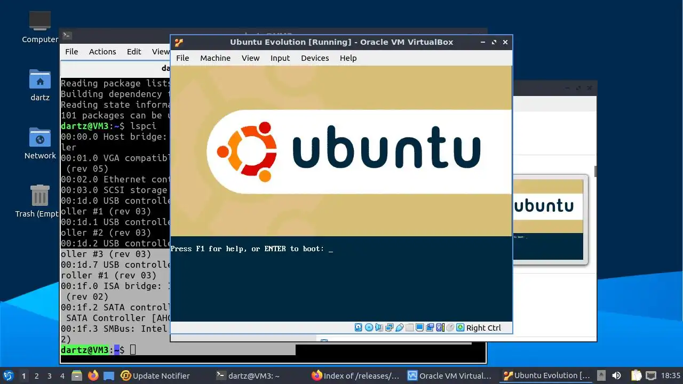Switch to workspace 1
The image size is (683, 384).
23,375
